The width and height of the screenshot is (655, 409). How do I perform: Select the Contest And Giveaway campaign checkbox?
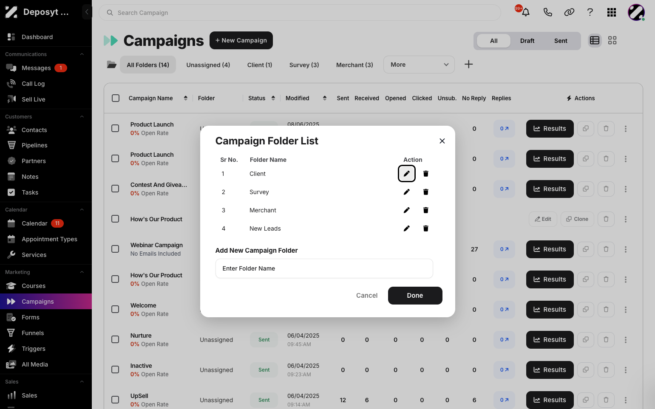115,189
